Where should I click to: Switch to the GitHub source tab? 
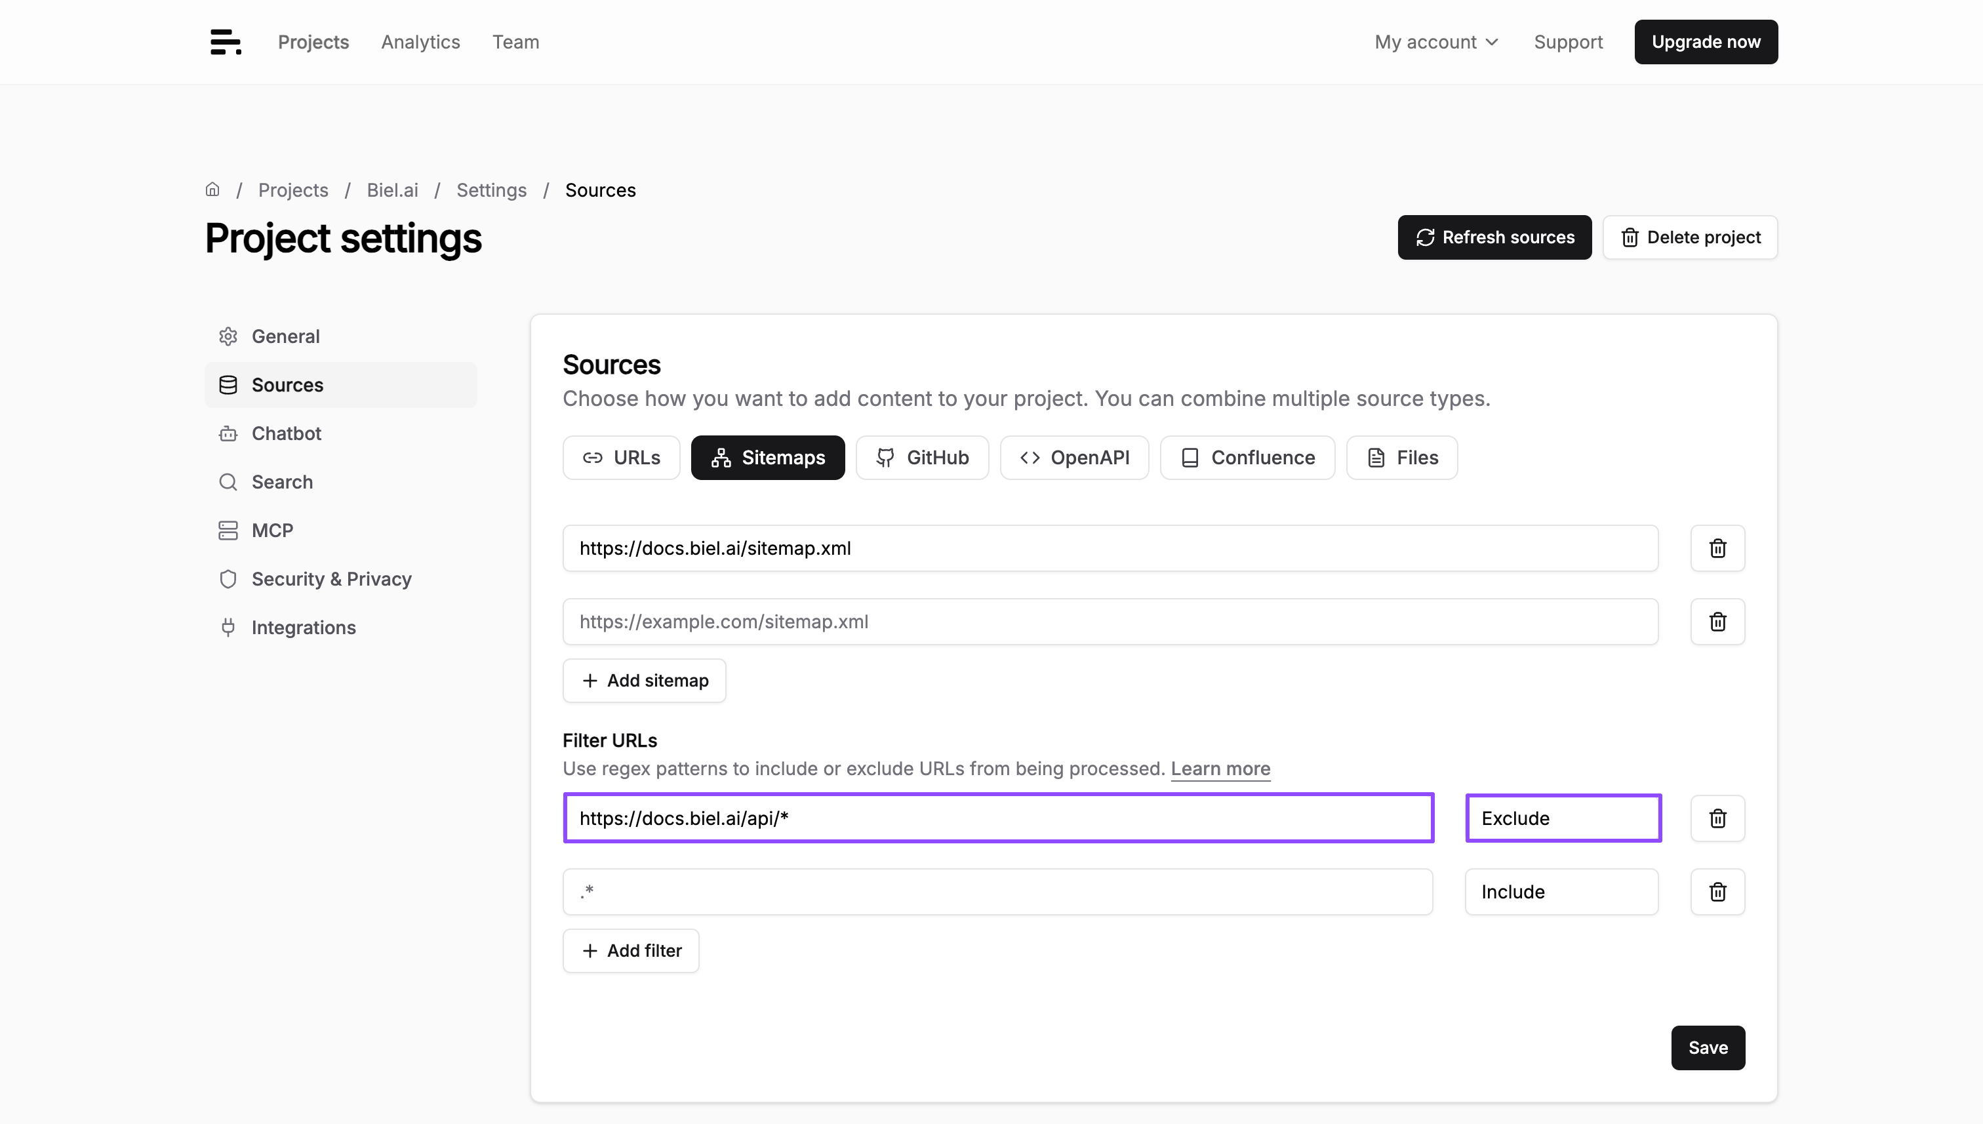coord(921,458)
